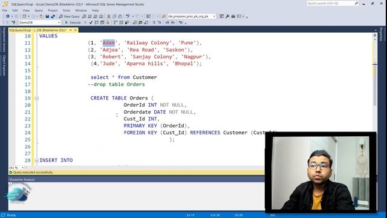This screenshot has height=218, width=387.
Task: Click the Cut scissors icon
Action: (x=109, y=16)
